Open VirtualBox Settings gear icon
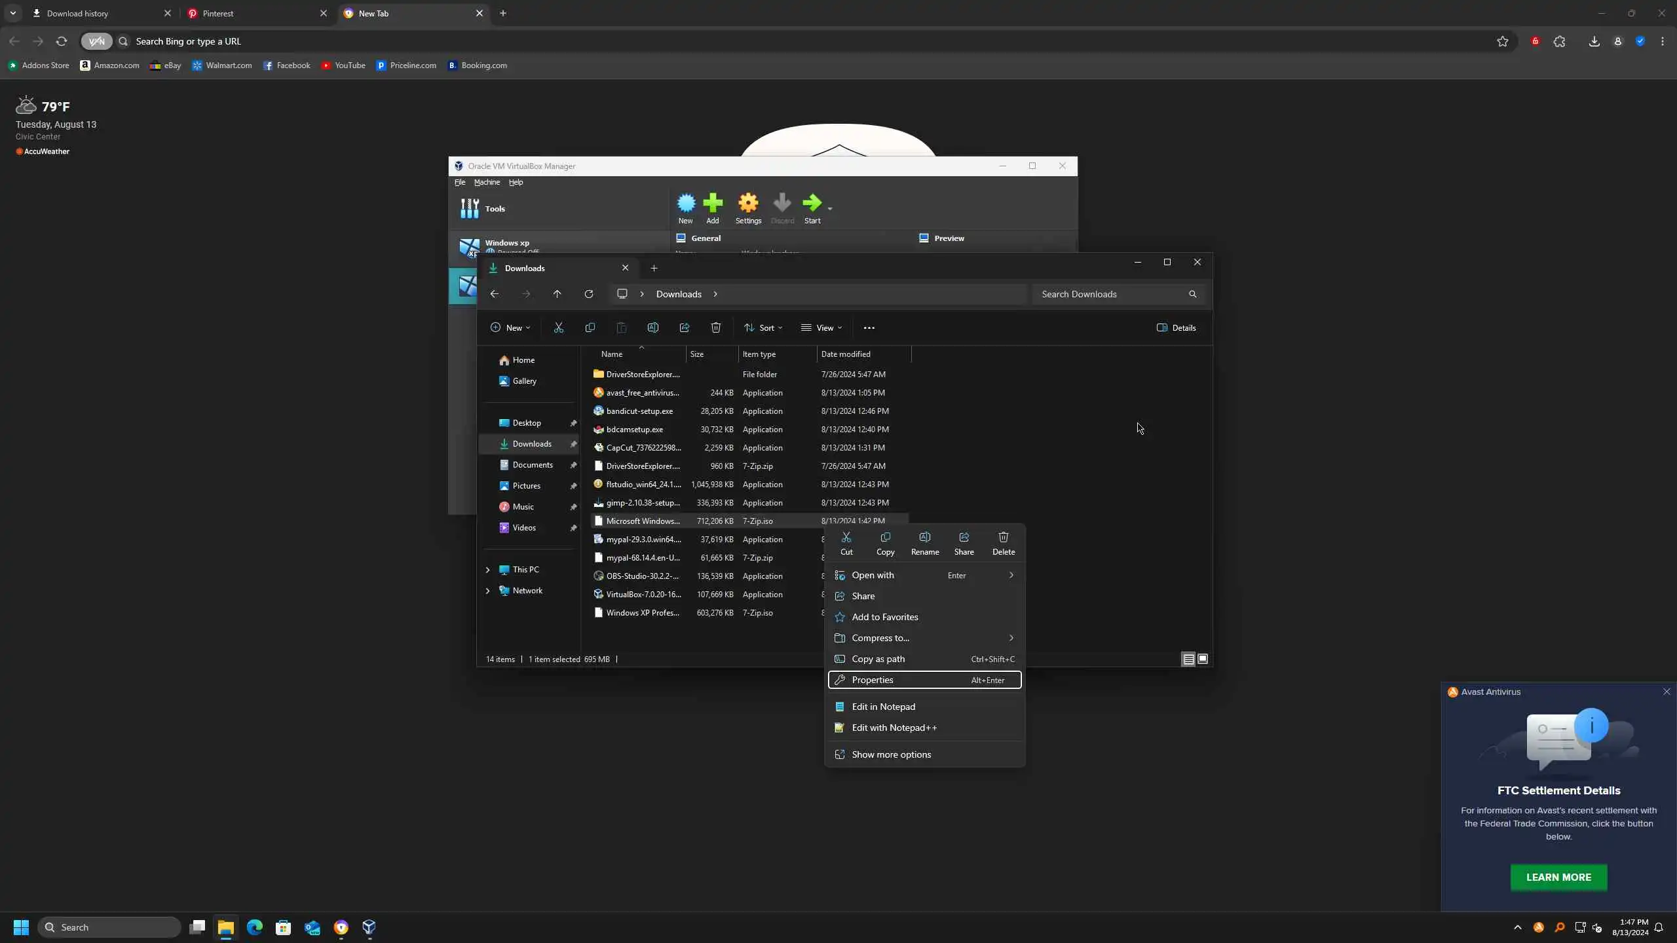 [747, 204]
